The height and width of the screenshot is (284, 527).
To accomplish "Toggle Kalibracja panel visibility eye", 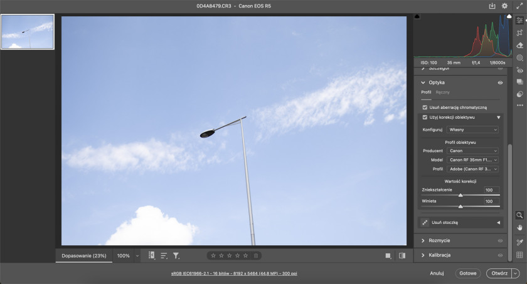I will pos(500,255).
